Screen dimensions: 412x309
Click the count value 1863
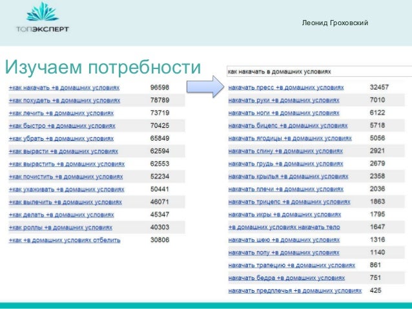coord(377,201)
